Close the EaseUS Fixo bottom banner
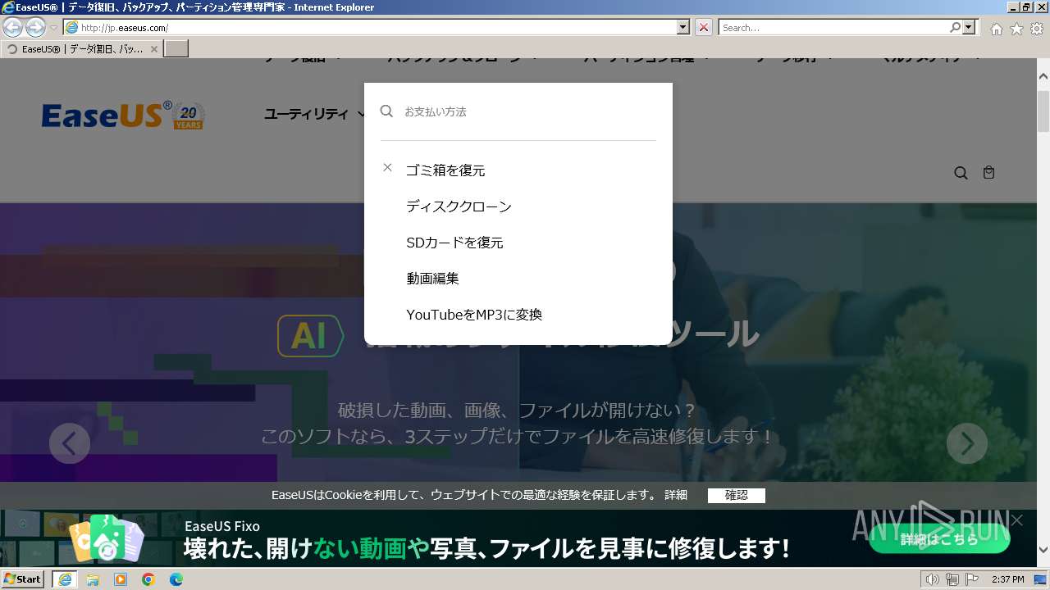This screenshot has width=1050, height=590. tap(1017, 520)
